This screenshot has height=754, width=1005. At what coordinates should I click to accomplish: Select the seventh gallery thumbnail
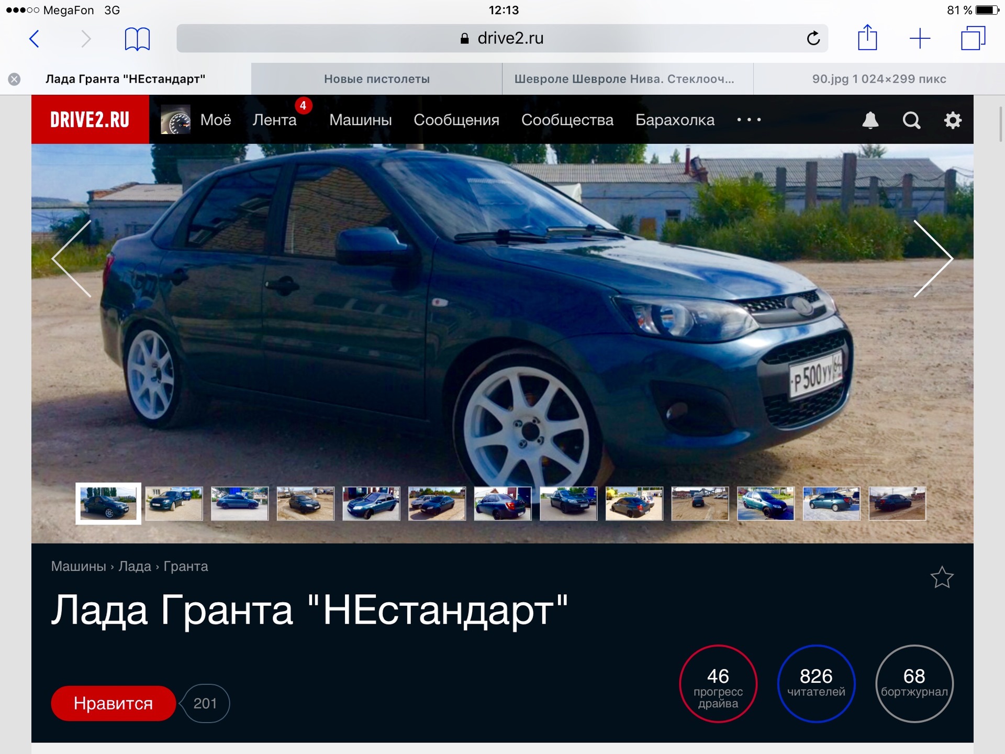click(x=502, y=503)
